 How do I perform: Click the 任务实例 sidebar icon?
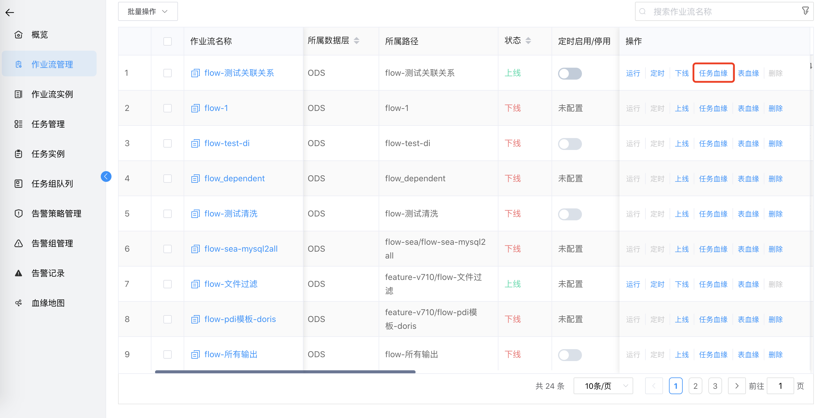coord(18,154)
